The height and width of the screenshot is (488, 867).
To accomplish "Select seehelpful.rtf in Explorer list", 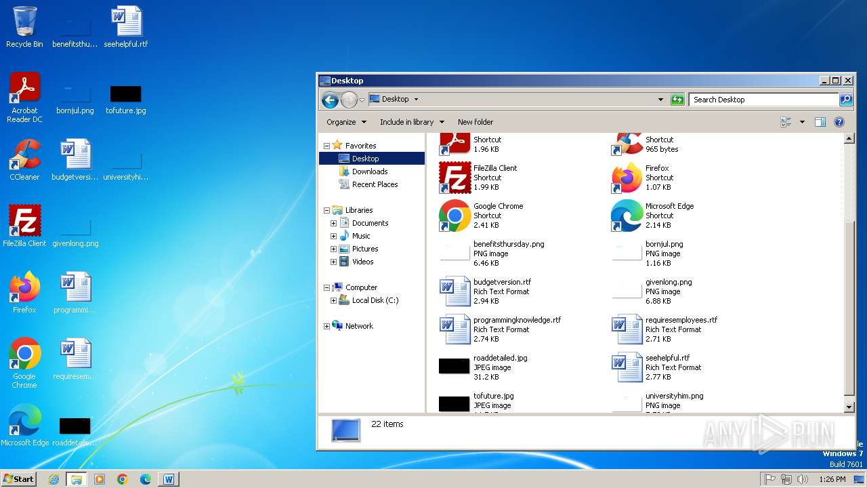I will (x=657, y=367).
